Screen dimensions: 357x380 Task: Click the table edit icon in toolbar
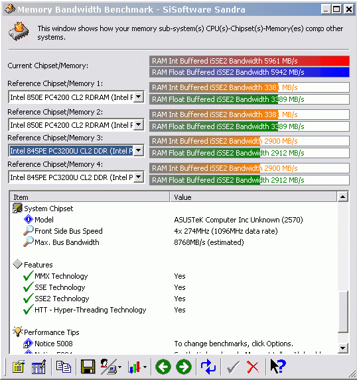point(38,367)
